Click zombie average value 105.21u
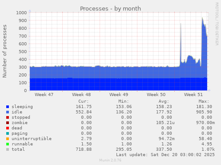 tap(165, 123)
